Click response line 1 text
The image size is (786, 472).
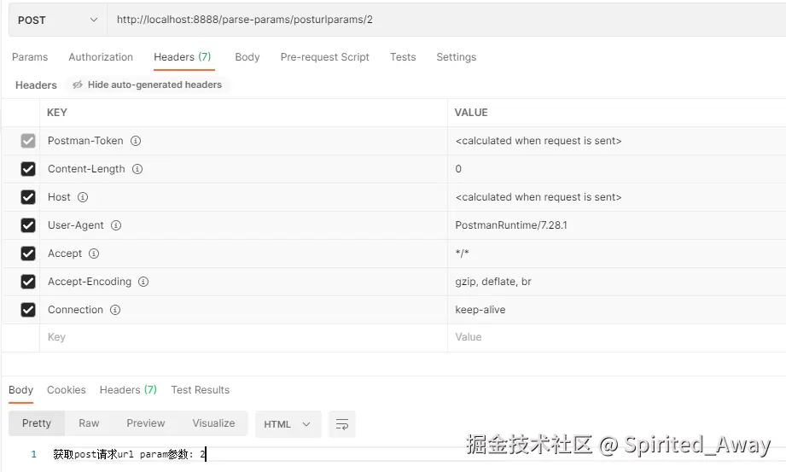pyautogui.click(x=130, y=454)
